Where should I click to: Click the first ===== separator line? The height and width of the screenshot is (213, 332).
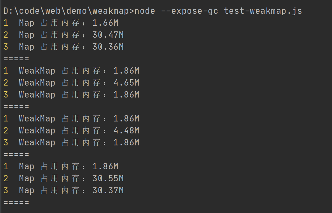16,59
